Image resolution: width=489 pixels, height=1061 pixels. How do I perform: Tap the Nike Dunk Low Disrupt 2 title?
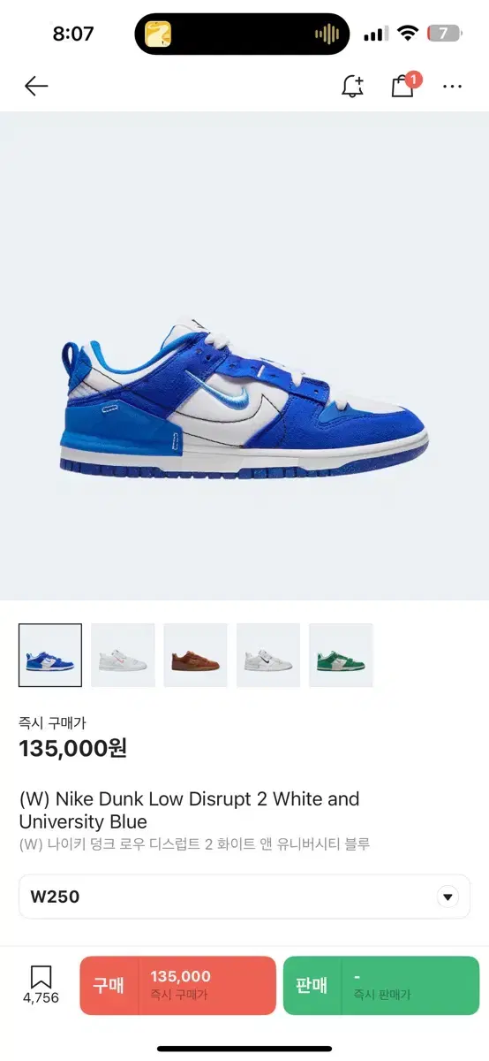(x=189, y=811)
